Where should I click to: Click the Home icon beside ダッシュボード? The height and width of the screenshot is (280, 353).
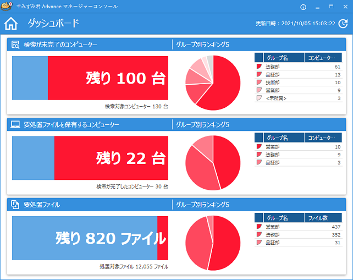pyautogui.click(x=10, y=24)
